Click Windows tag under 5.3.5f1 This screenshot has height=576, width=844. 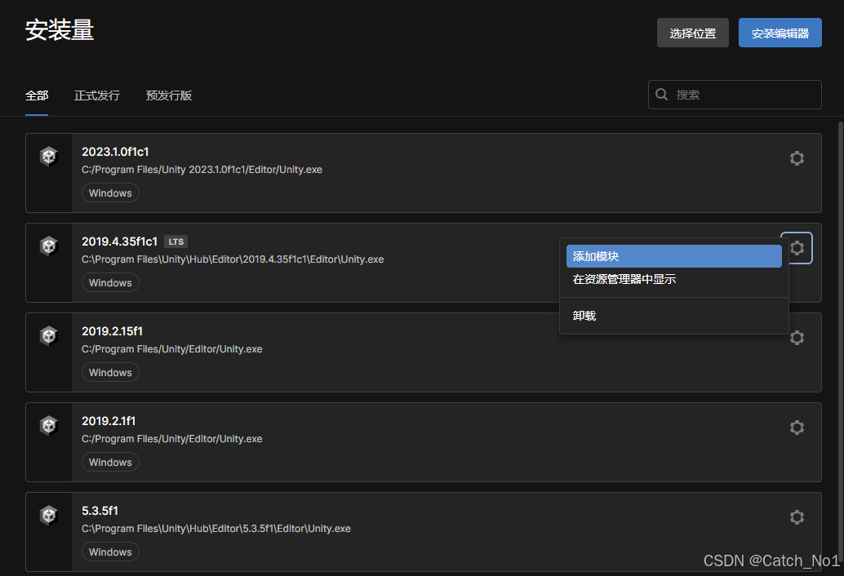[x=110, y=552]
